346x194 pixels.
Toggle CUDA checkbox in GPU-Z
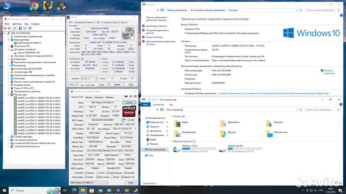(x=98, y=173)
